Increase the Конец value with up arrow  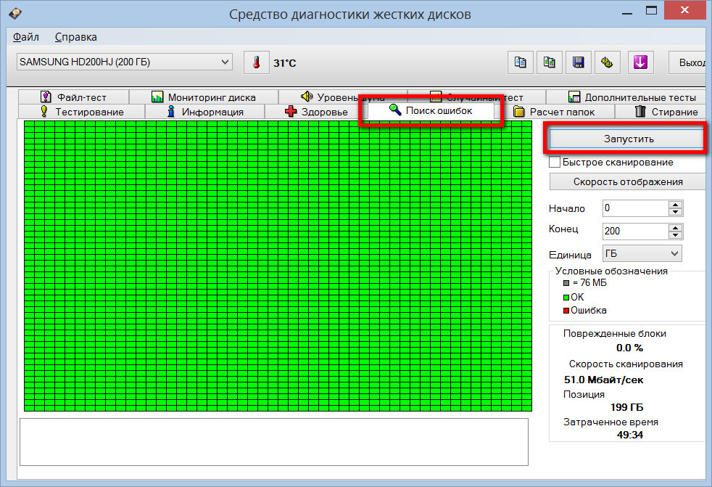(676, 227)
